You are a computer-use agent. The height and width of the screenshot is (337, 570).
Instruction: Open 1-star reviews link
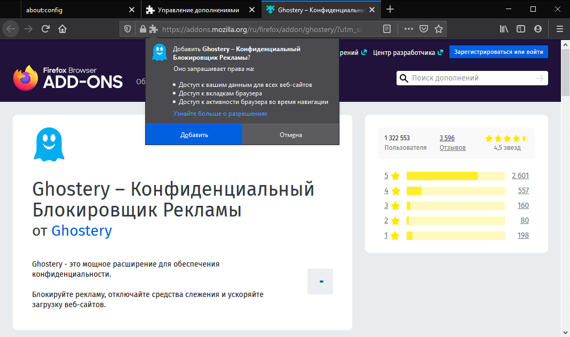tap(392, 235)
